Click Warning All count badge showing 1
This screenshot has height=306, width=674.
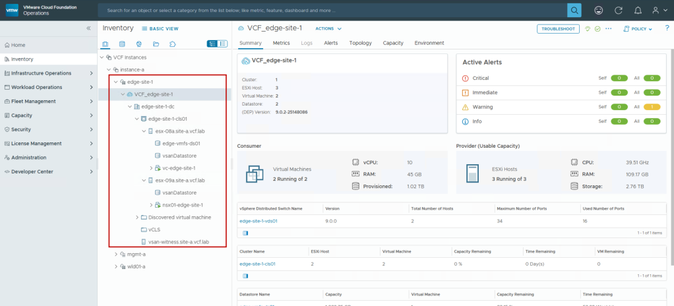[652, 107]
